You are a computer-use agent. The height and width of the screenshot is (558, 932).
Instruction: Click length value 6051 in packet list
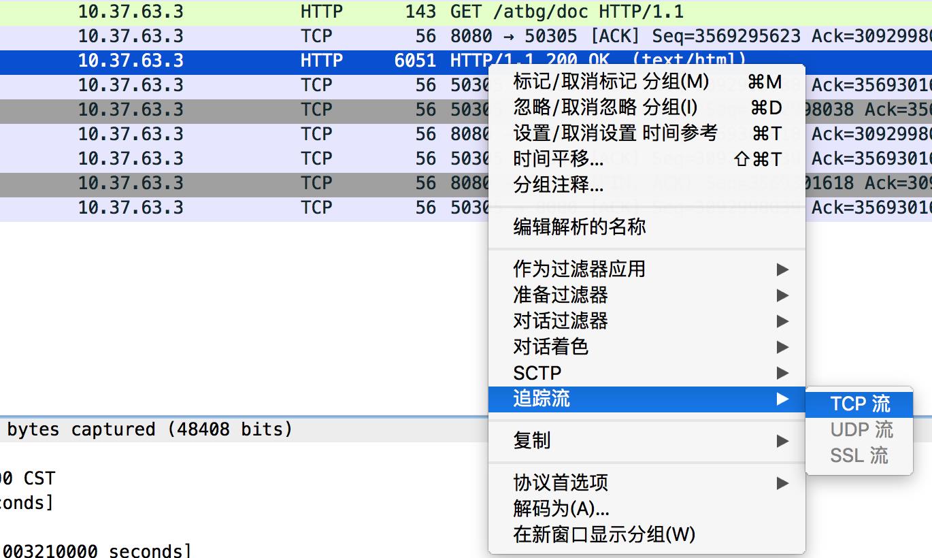(x=415, y=61)
